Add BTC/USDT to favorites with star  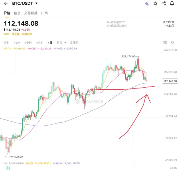(155, 3)
